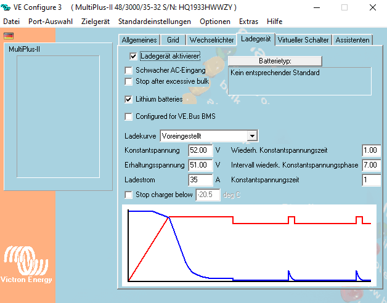Switch to the Assistenten tab
This screenshot has height=303, width=387.
(352, 40)
